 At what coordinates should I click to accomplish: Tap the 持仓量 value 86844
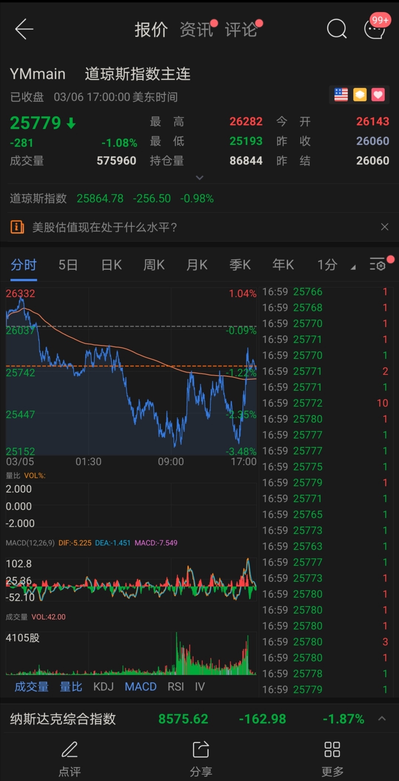(246, 161)
